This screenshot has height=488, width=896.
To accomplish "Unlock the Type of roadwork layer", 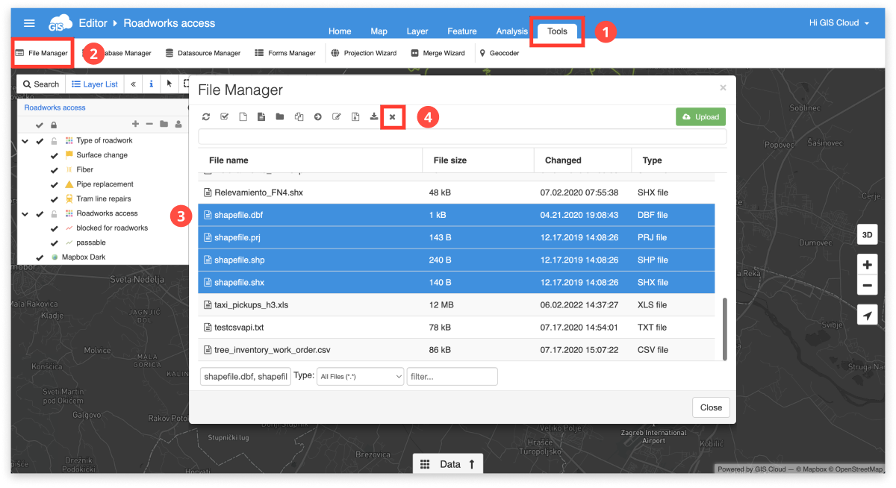I will [54, 140].
